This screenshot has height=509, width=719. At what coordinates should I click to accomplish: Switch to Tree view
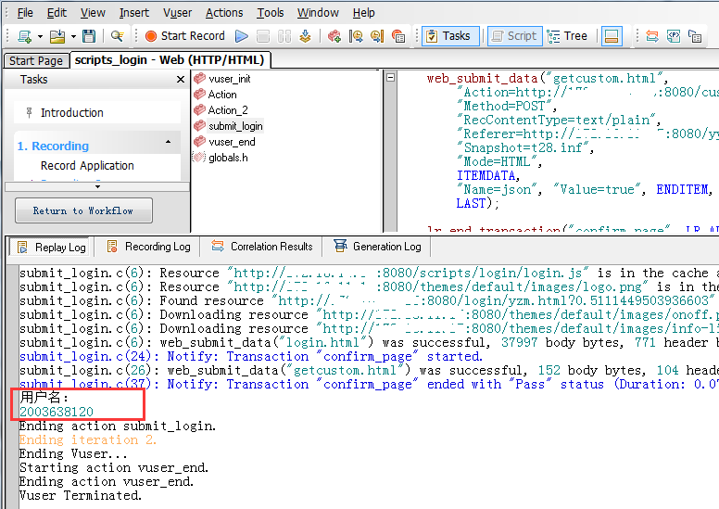point(567,36)
